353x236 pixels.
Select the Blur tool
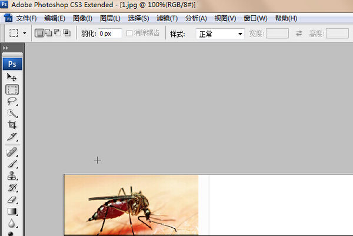click(12, 223)
